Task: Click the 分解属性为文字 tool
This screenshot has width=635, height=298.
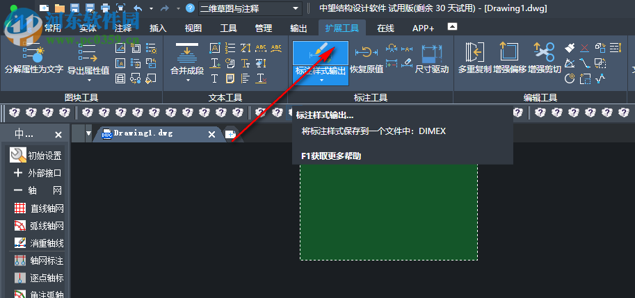Action: tap(34, 58)
